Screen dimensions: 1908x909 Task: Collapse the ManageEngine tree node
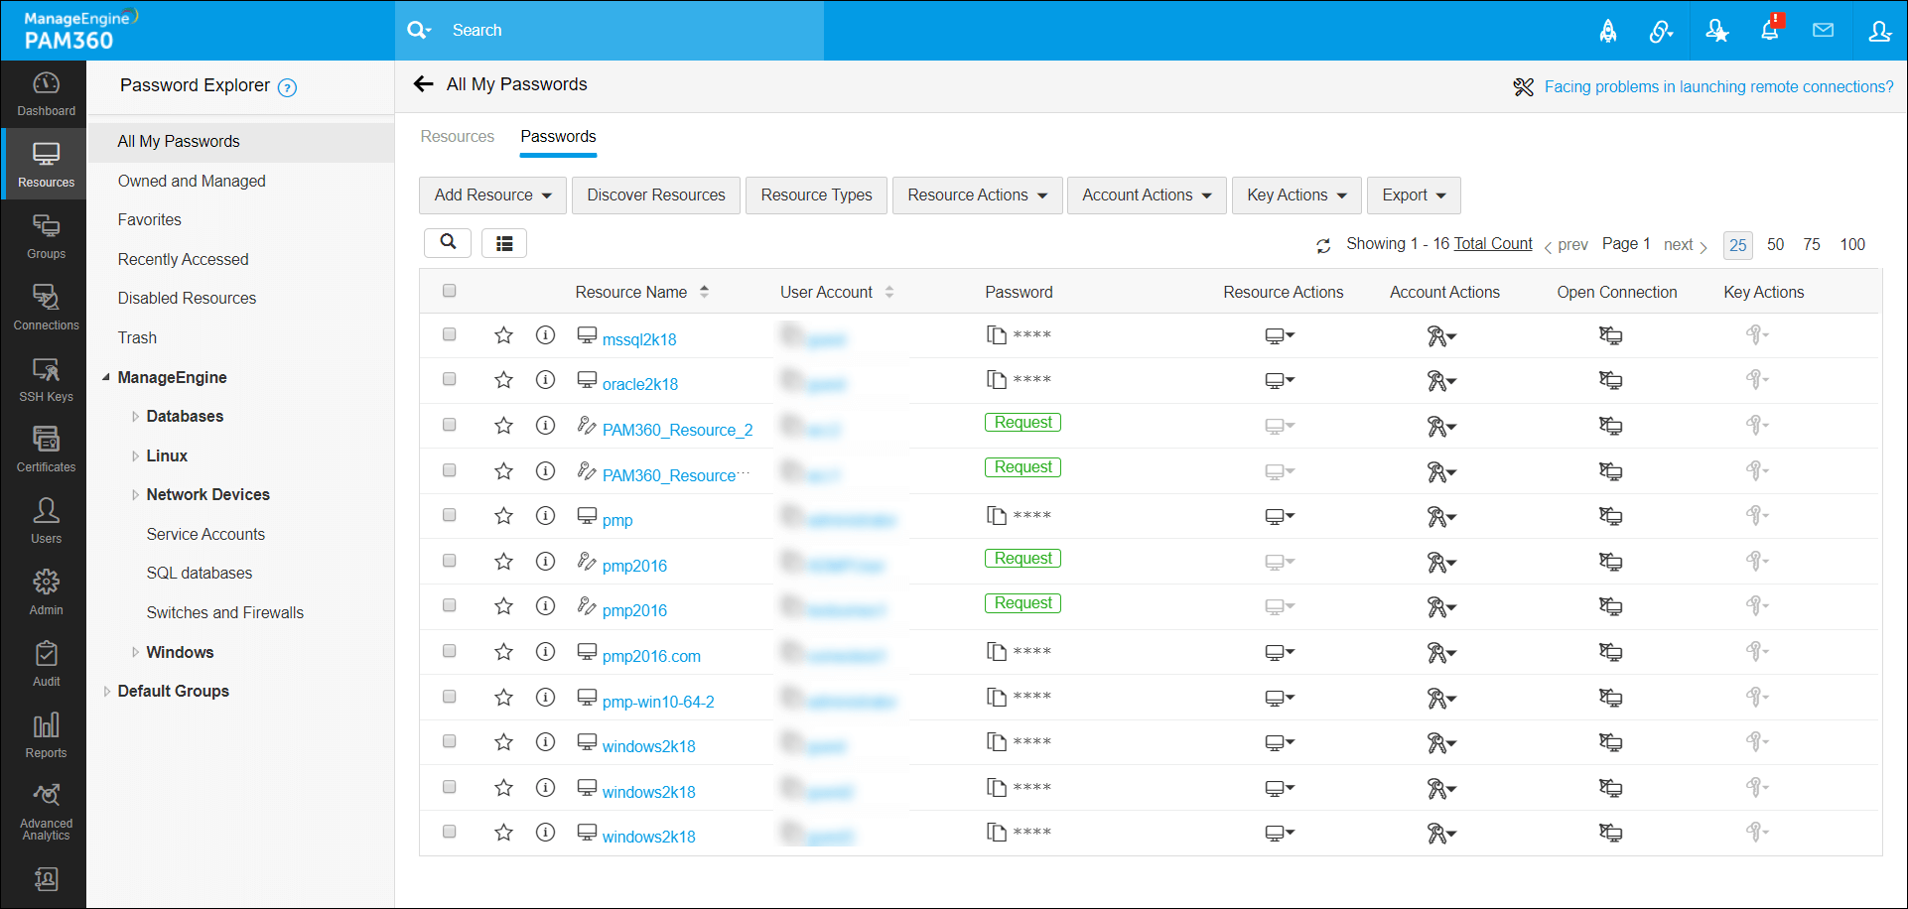pyautogui.click(x=106, y=377)
